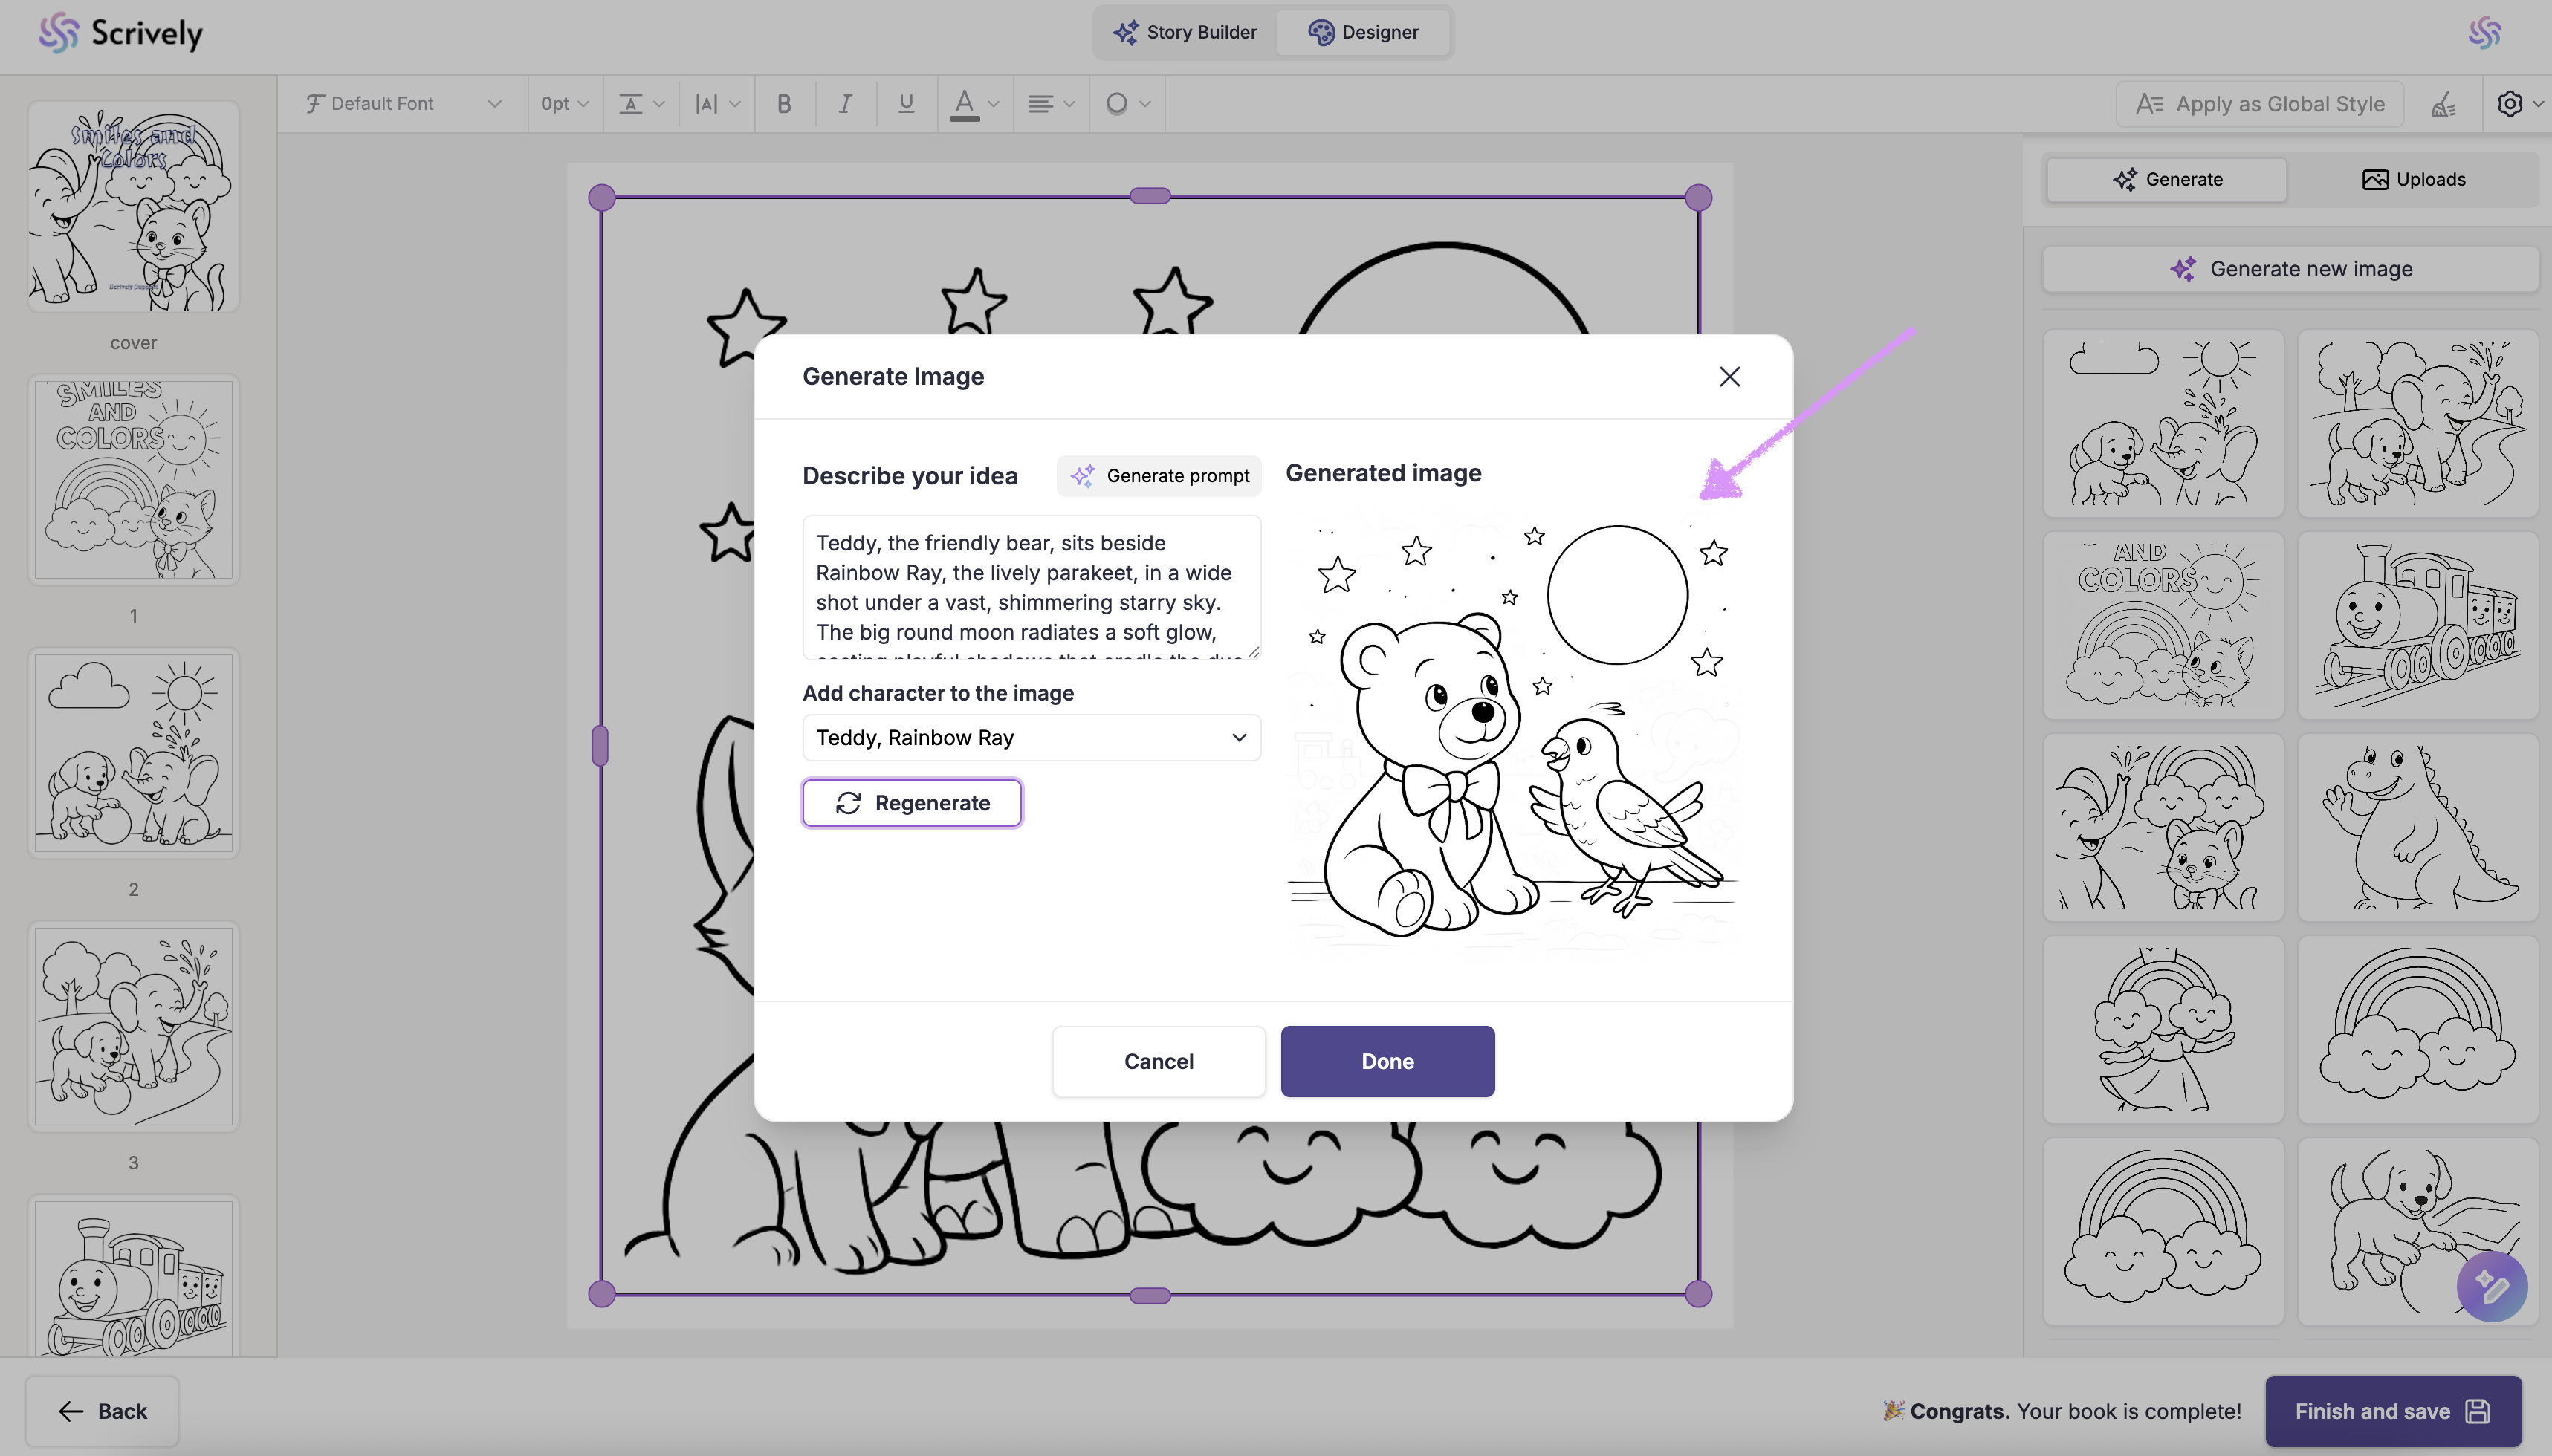Toggle bold formatting in toolbar
Screen dimensions: 2552x1456
[784, 104]
